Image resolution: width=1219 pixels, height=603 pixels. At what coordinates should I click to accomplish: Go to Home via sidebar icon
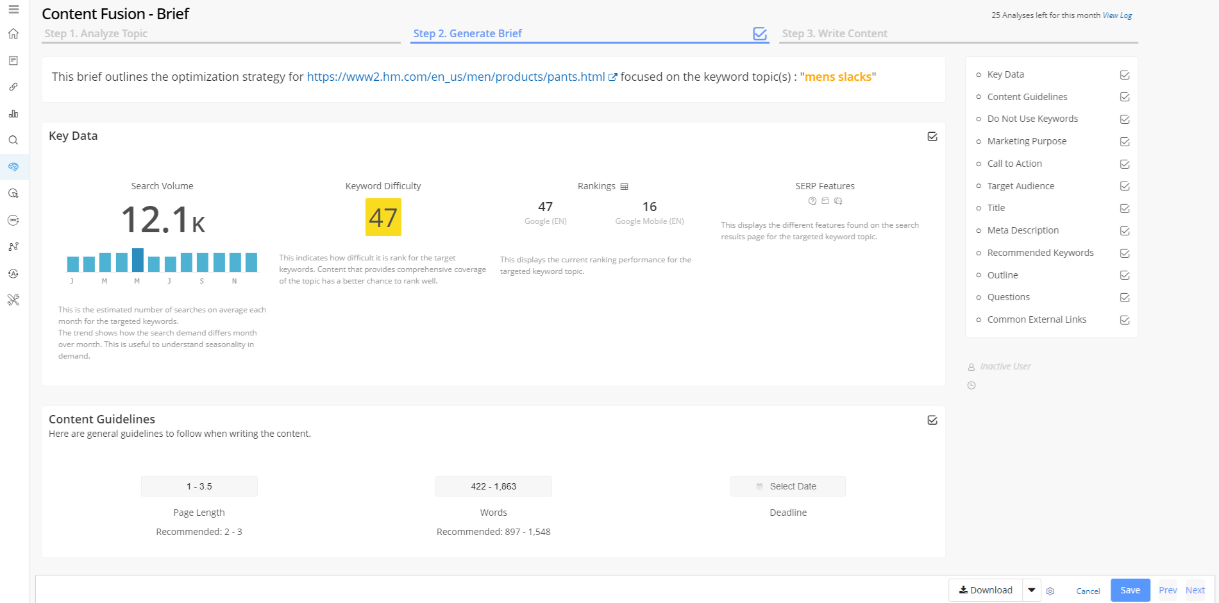[13, 34]
